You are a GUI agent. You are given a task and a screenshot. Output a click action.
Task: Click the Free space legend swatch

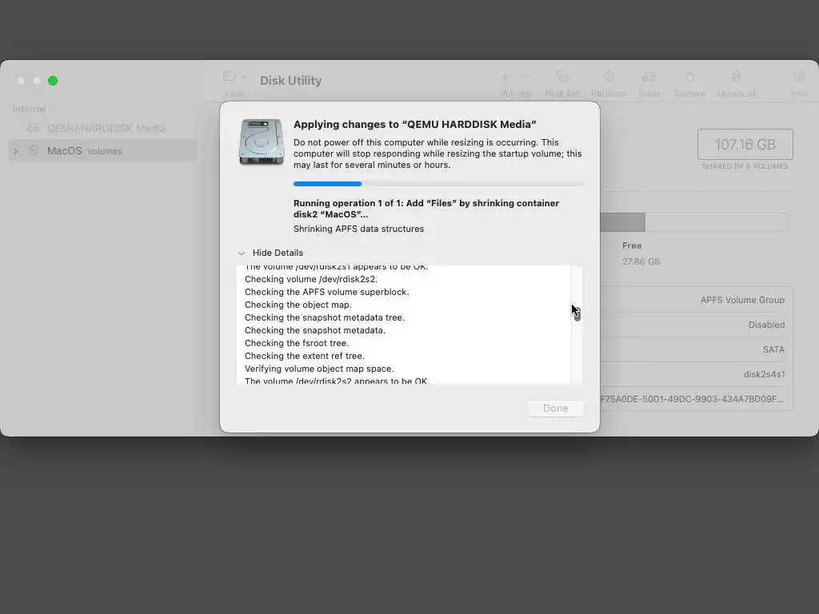613,245
